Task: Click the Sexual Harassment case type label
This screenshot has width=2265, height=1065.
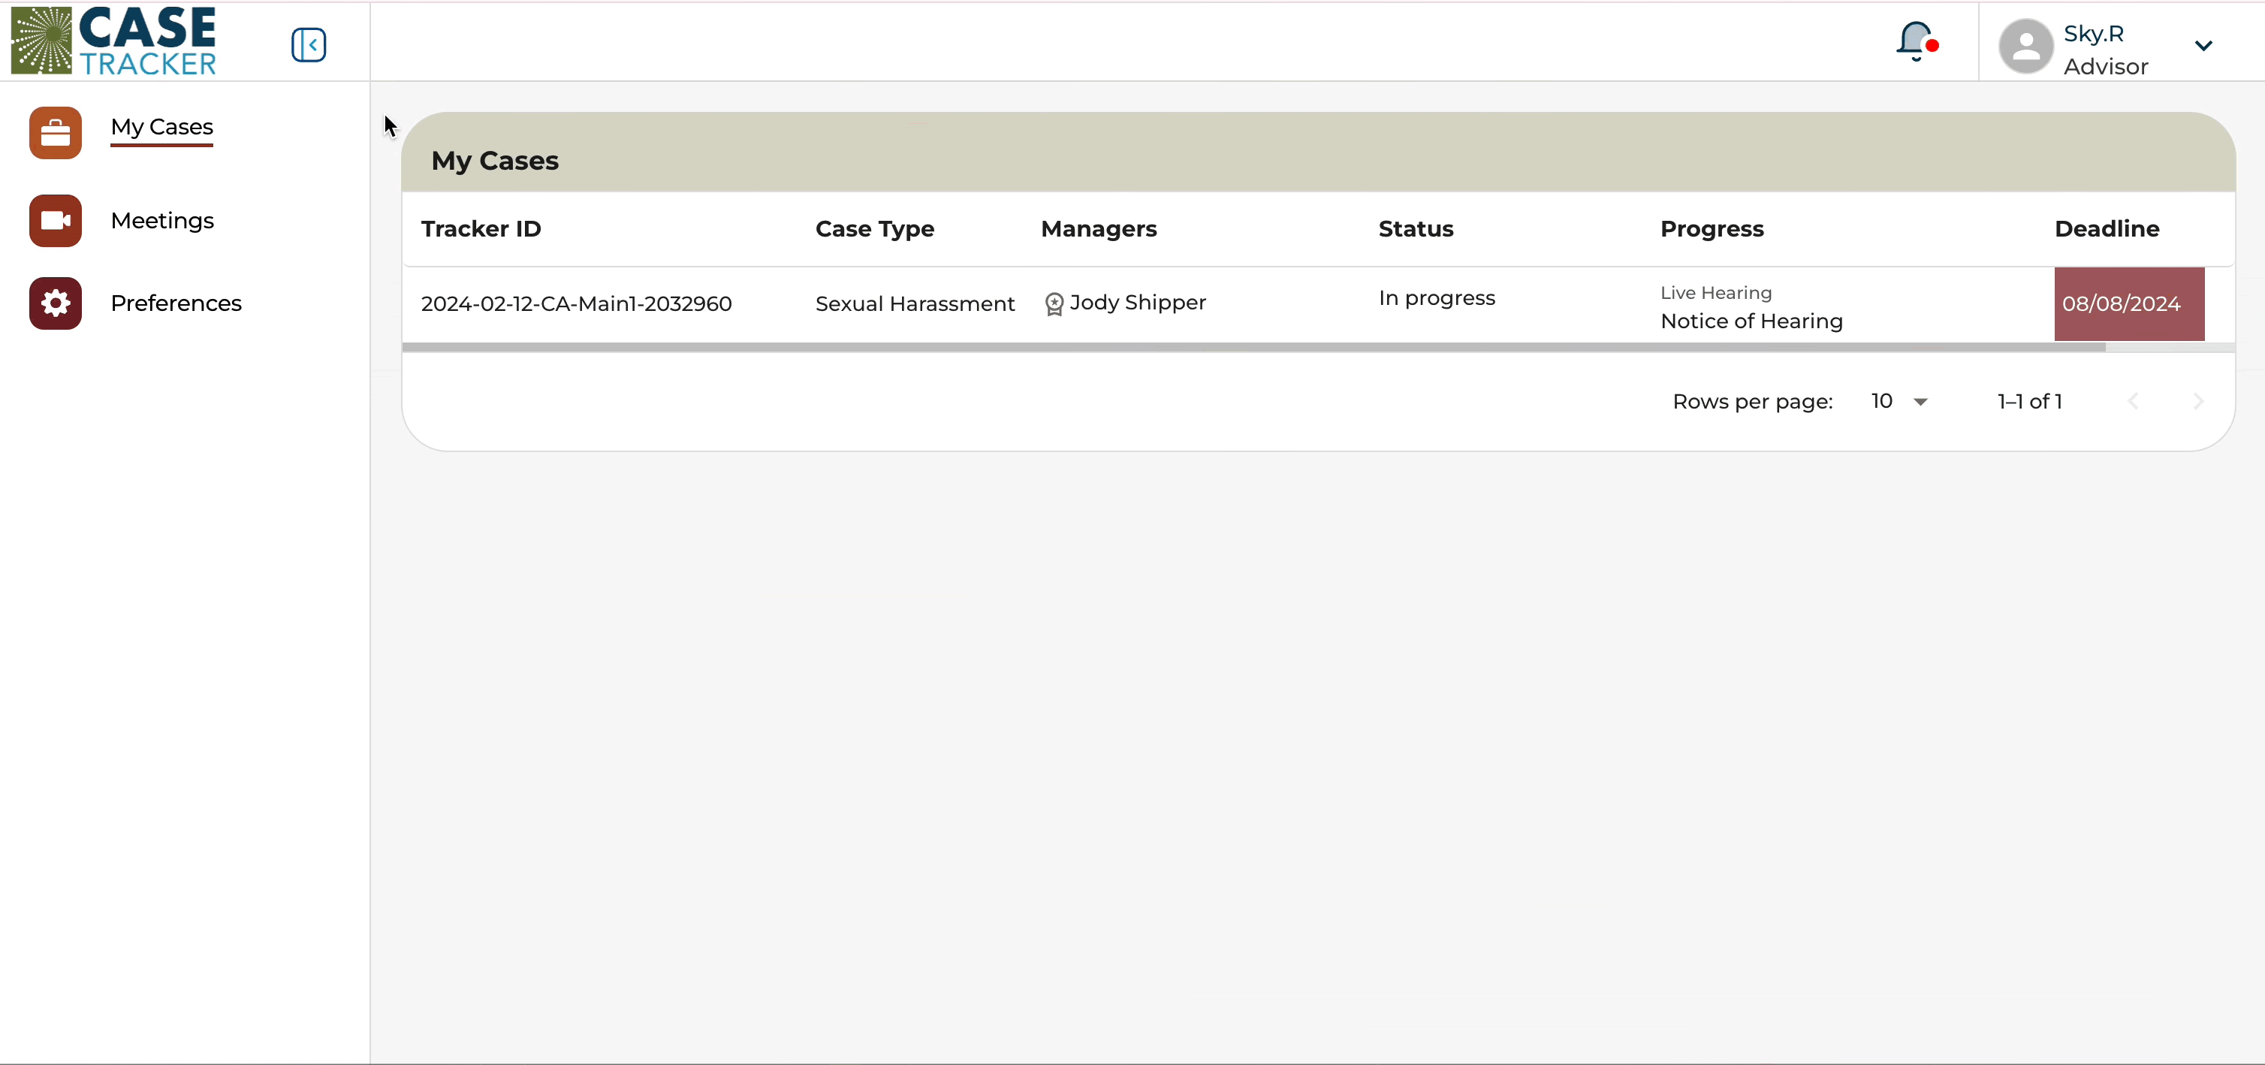Action: tap(915, 303)
